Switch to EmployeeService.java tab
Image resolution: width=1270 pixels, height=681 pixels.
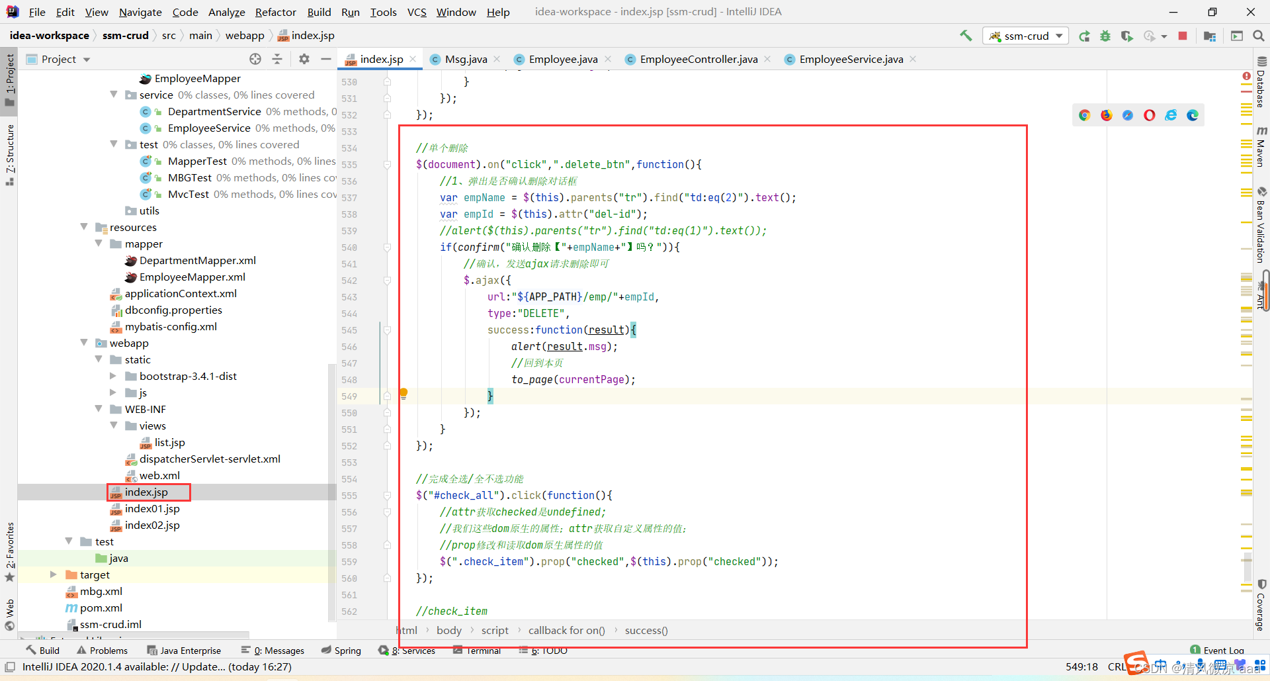coord(851,59)
